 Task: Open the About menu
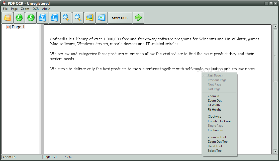pos(46,9)
